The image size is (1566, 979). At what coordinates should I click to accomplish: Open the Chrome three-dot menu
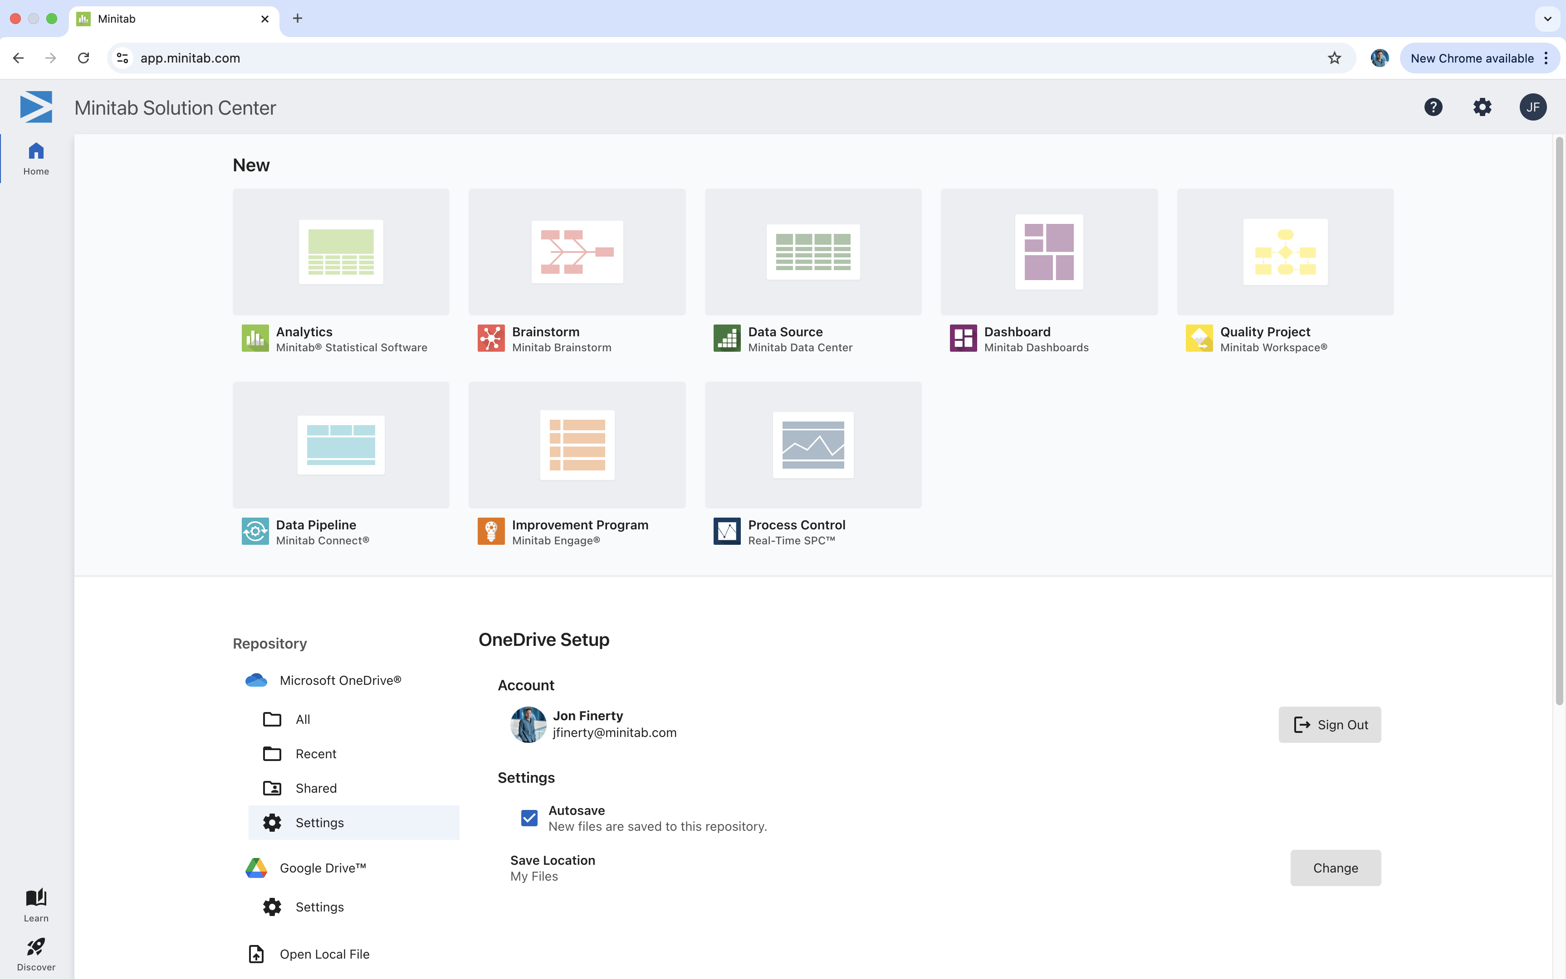(x=1546, y=58)
